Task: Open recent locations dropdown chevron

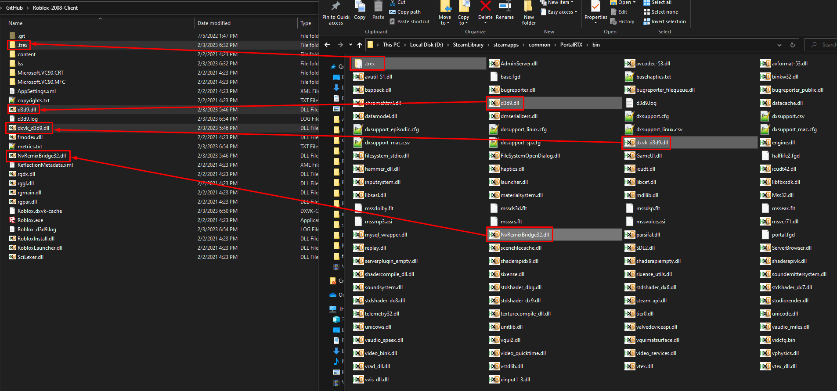Action: click(x=350, y=45)
